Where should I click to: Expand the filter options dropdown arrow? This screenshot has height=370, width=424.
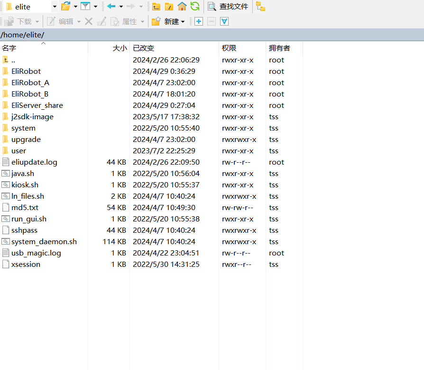pyautogui.click(x=95, y=7)
